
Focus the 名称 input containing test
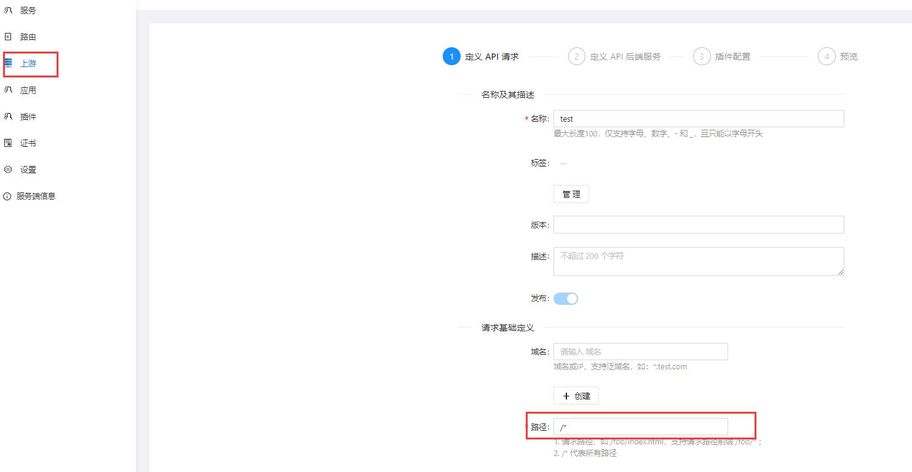click(699, 119)
